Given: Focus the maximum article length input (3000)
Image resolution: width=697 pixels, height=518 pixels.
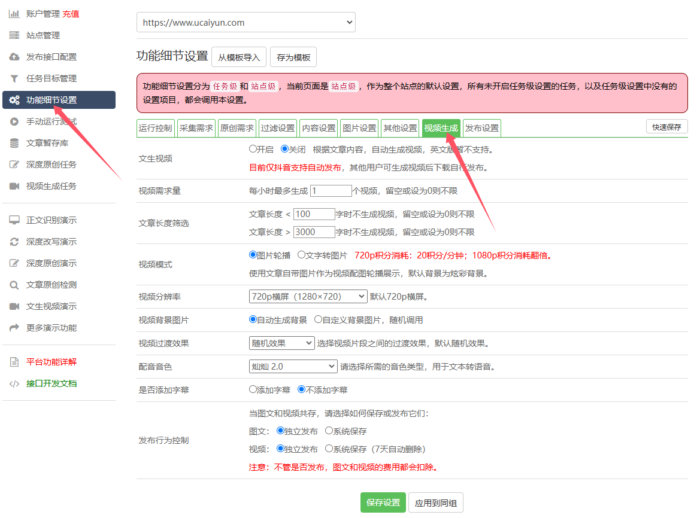Looking at the screenshot, I should click(x=314, y=232).
